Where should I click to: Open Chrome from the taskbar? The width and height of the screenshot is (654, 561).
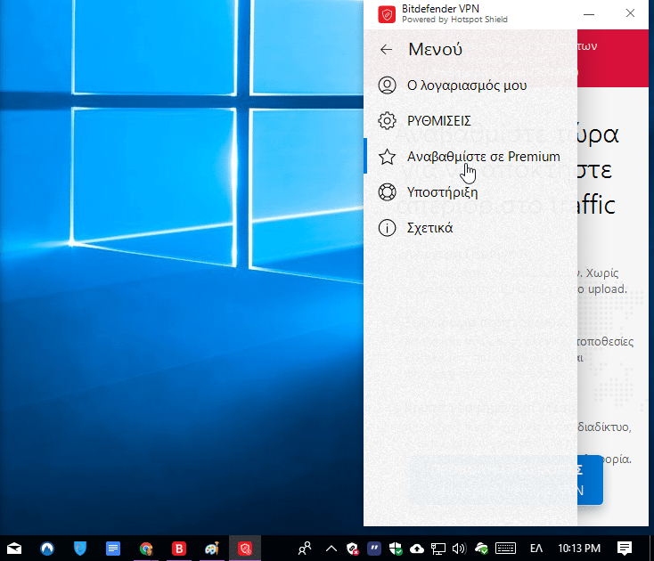pos(146,549)
